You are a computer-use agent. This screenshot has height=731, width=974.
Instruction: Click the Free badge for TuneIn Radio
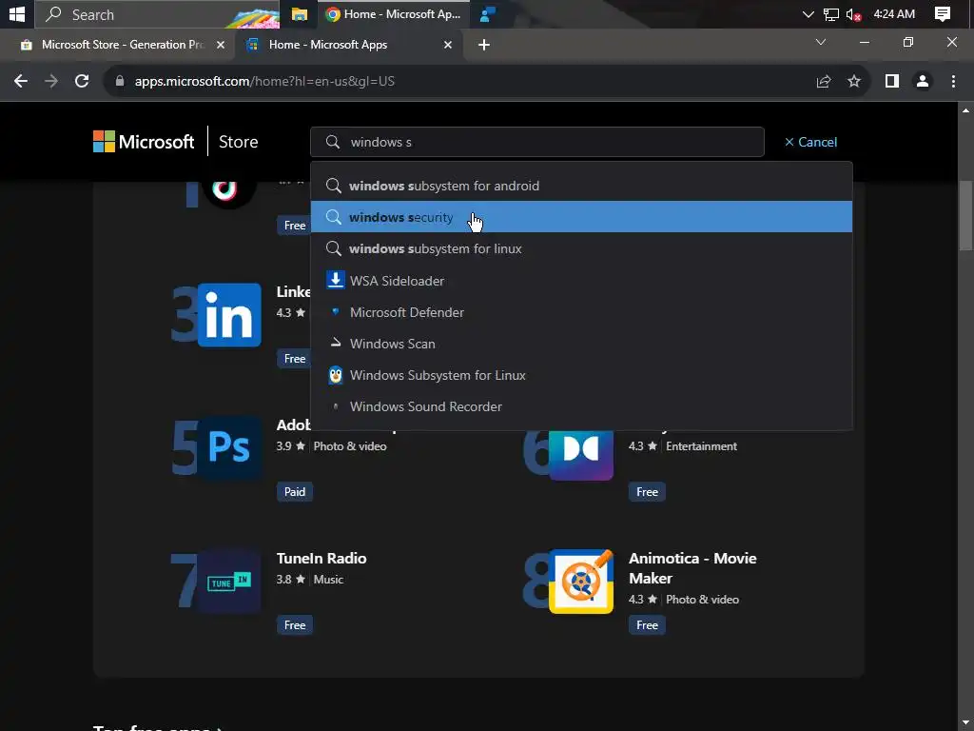tap(295, 624)
